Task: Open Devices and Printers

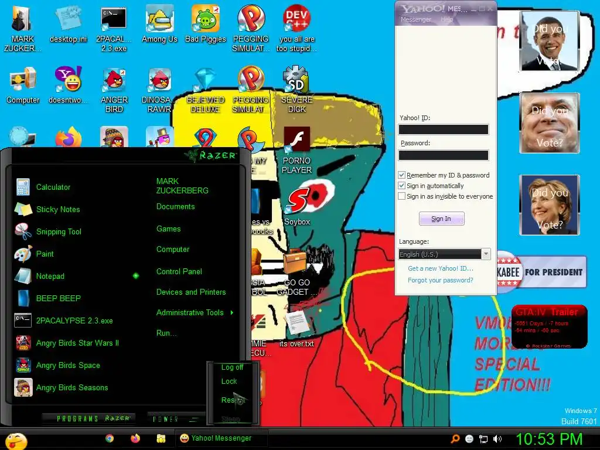Action: pyautogui.click(x=191, y=292)
